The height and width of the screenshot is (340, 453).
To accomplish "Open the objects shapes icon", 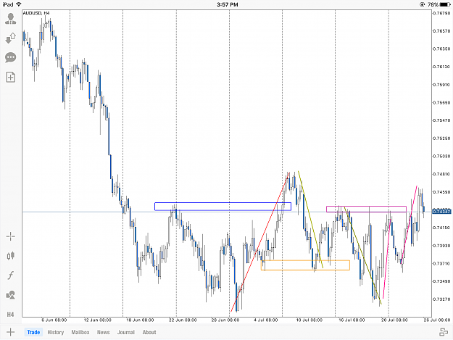I will tap(11, 295).
